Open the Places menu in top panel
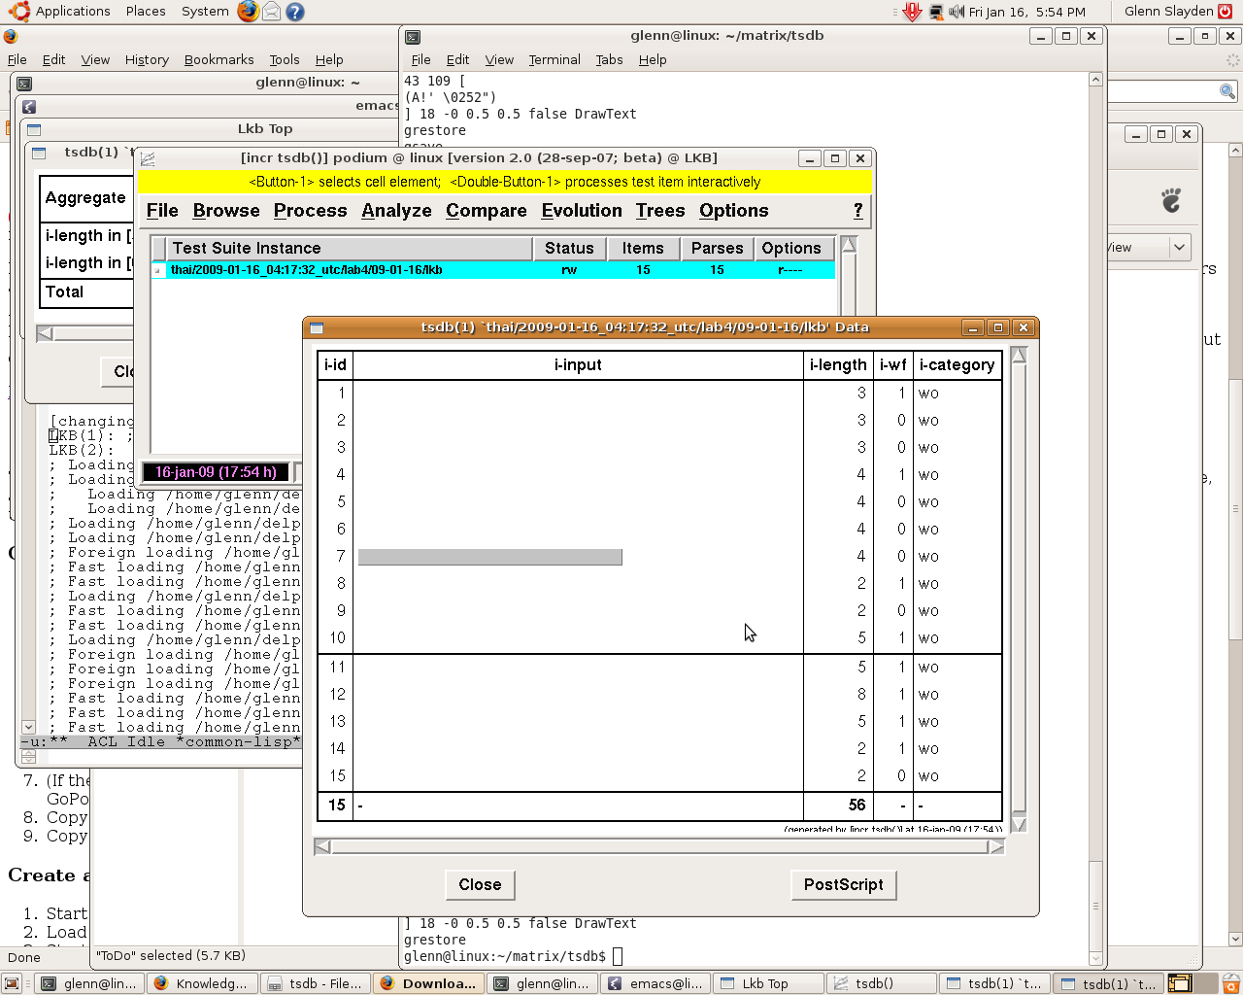This screenshot has width=1243, height=995. 146,12
